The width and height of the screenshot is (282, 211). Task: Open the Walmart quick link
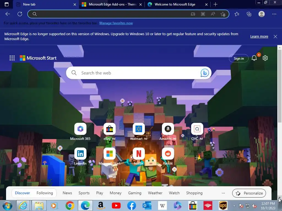click(139, 132)
